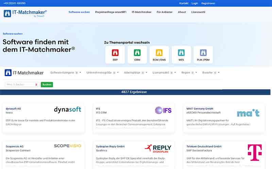
Task: Select Qualtrics product text
Action: [101, 150]
